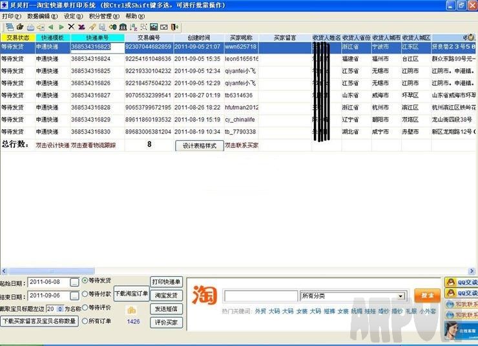Open the 在线客服 customer service thumbnail
Image resolution: width=478 pixels, height=346 pixels.
tap(461, 330)
